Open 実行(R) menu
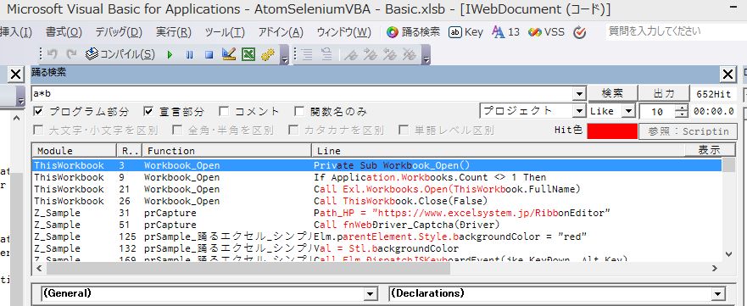 pyautogui.click(x=174, y=32)
